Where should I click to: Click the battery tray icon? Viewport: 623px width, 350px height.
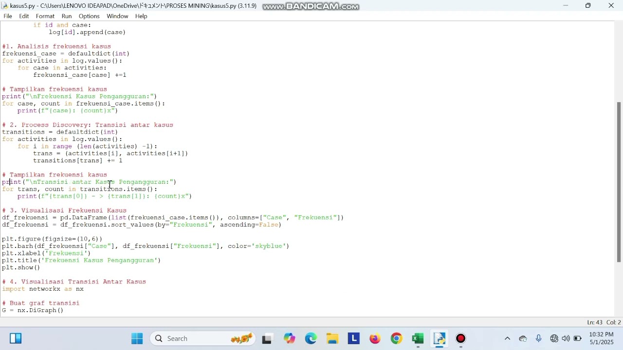click(x=578, y=338)
